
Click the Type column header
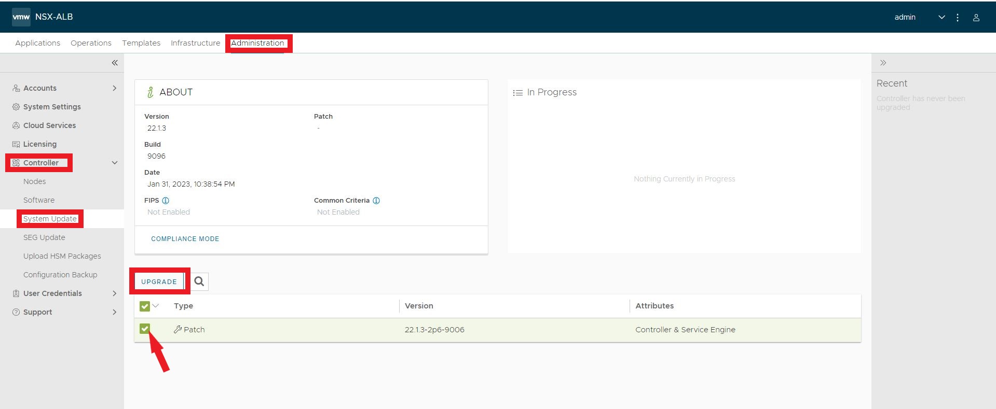(x=183, y=306)
